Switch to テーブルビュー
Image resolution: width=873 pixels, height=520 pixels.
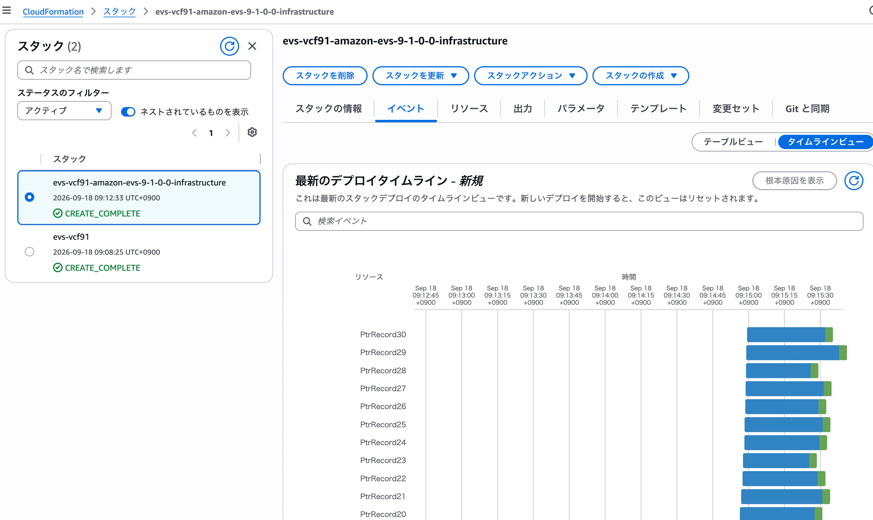tap(733, 142)
